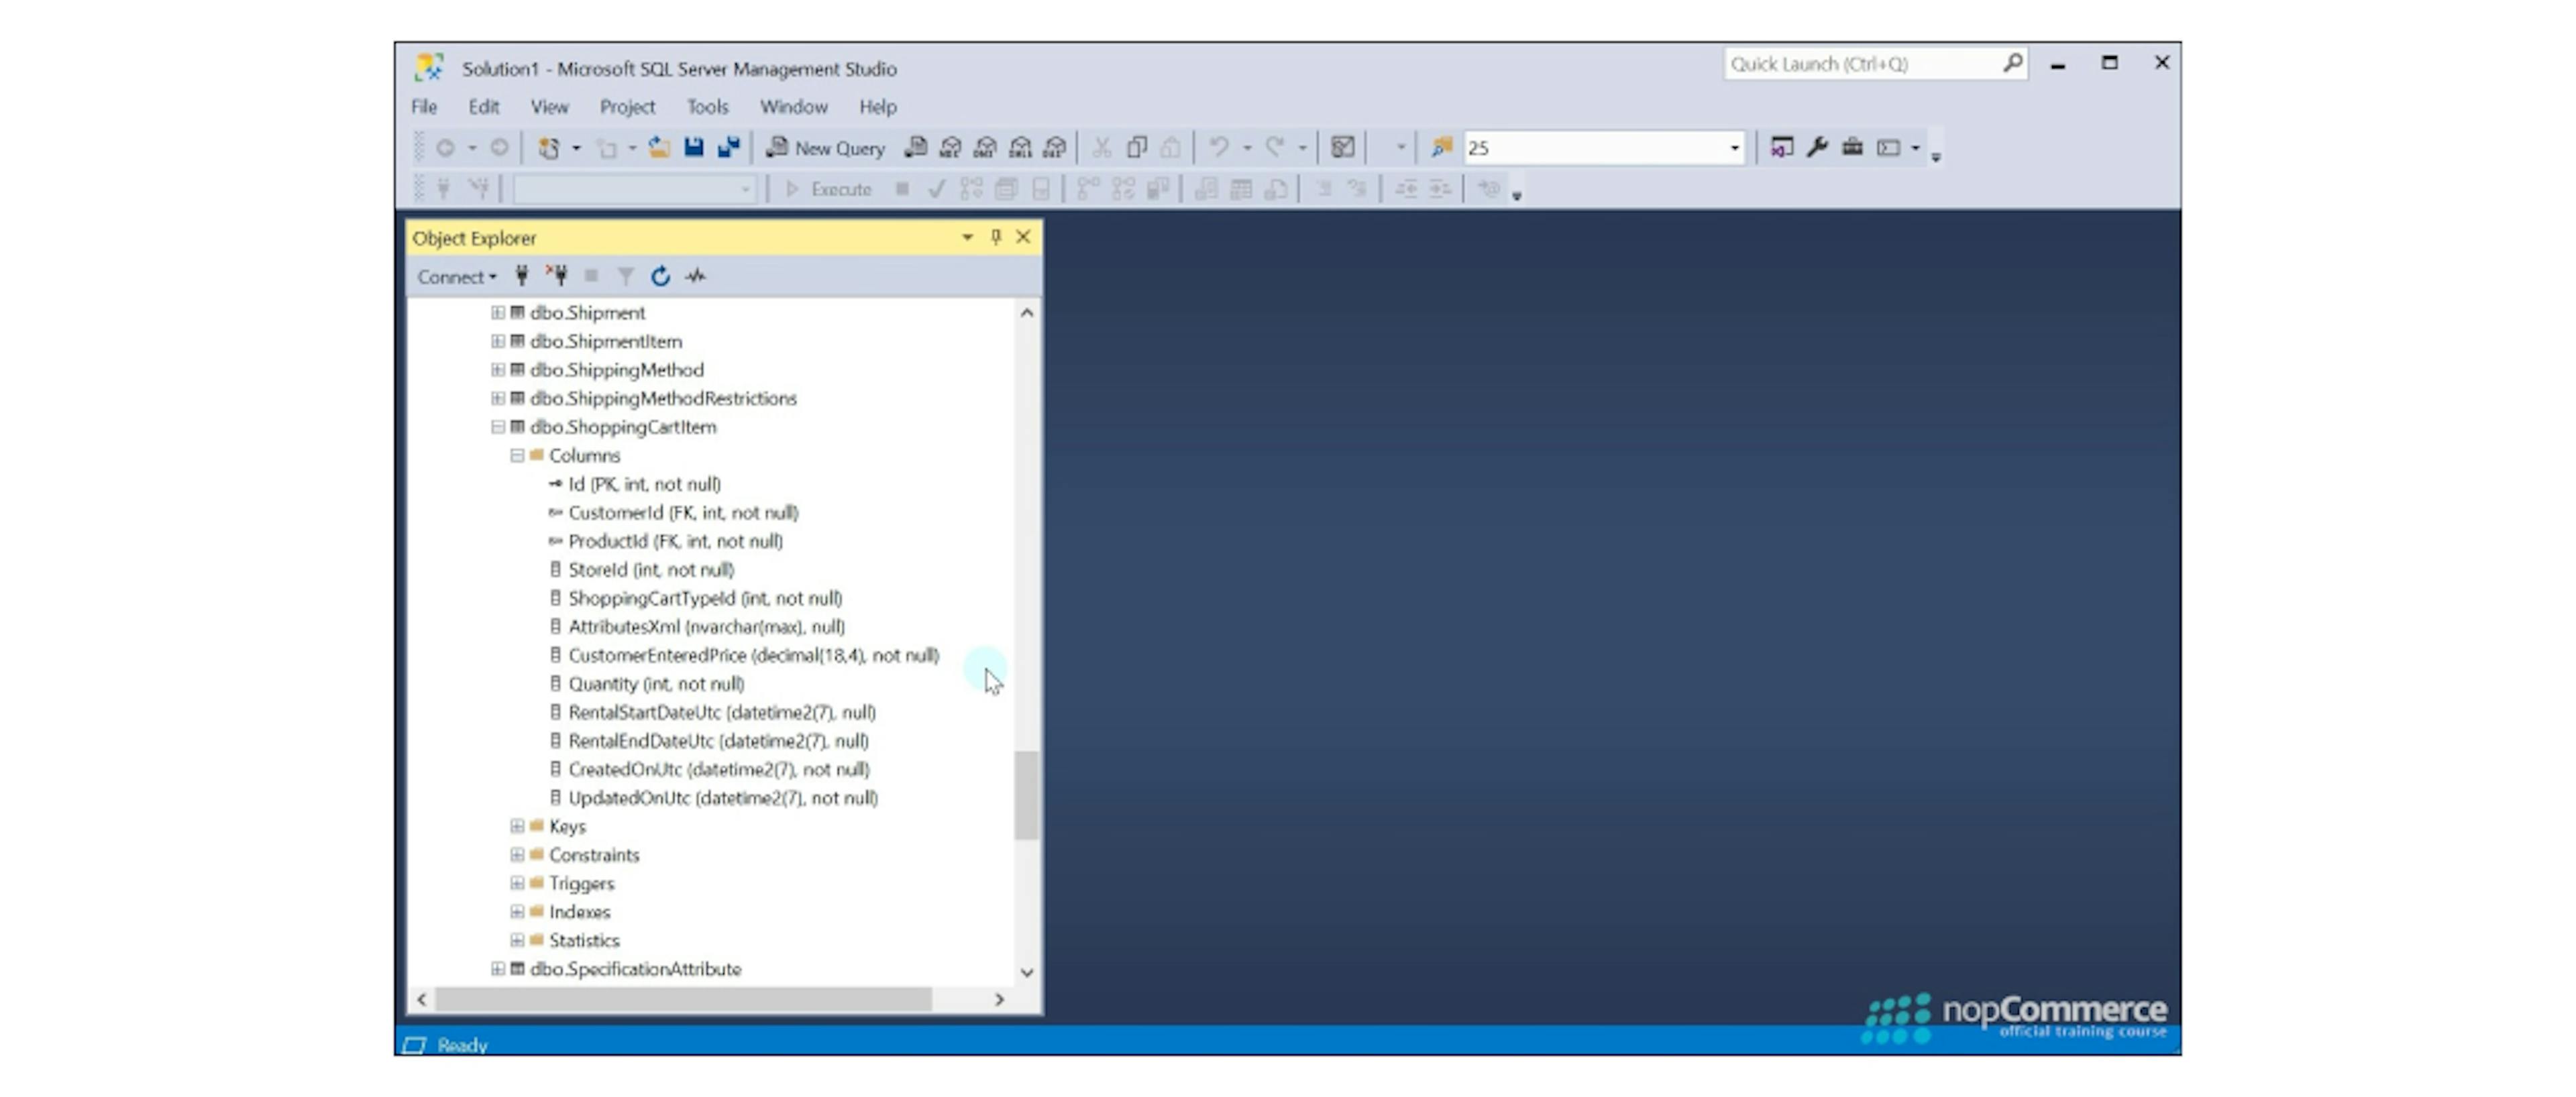Expand the dbo.SpecificationAttribute table node
The height and width of the screenshot is (1097, 2576).
click(497, 969)
